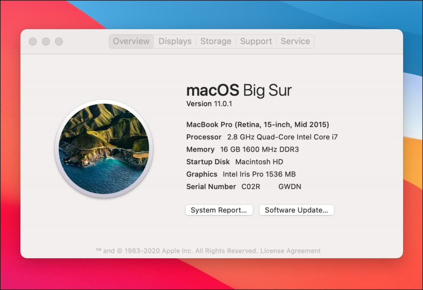Click the 16 GB 1600 MHz DDR3 value
The image size is (423, 290).
tap(259, 150)
